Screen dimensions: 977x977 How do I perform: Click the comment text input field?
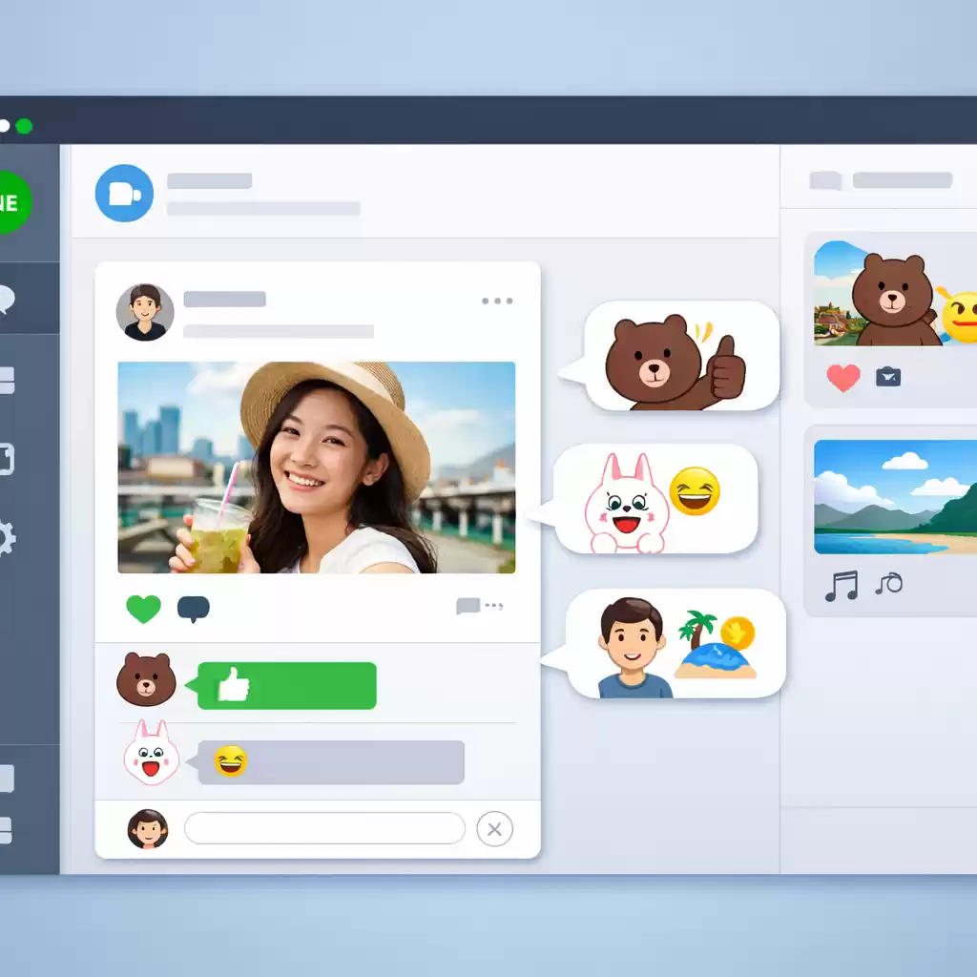324,828
